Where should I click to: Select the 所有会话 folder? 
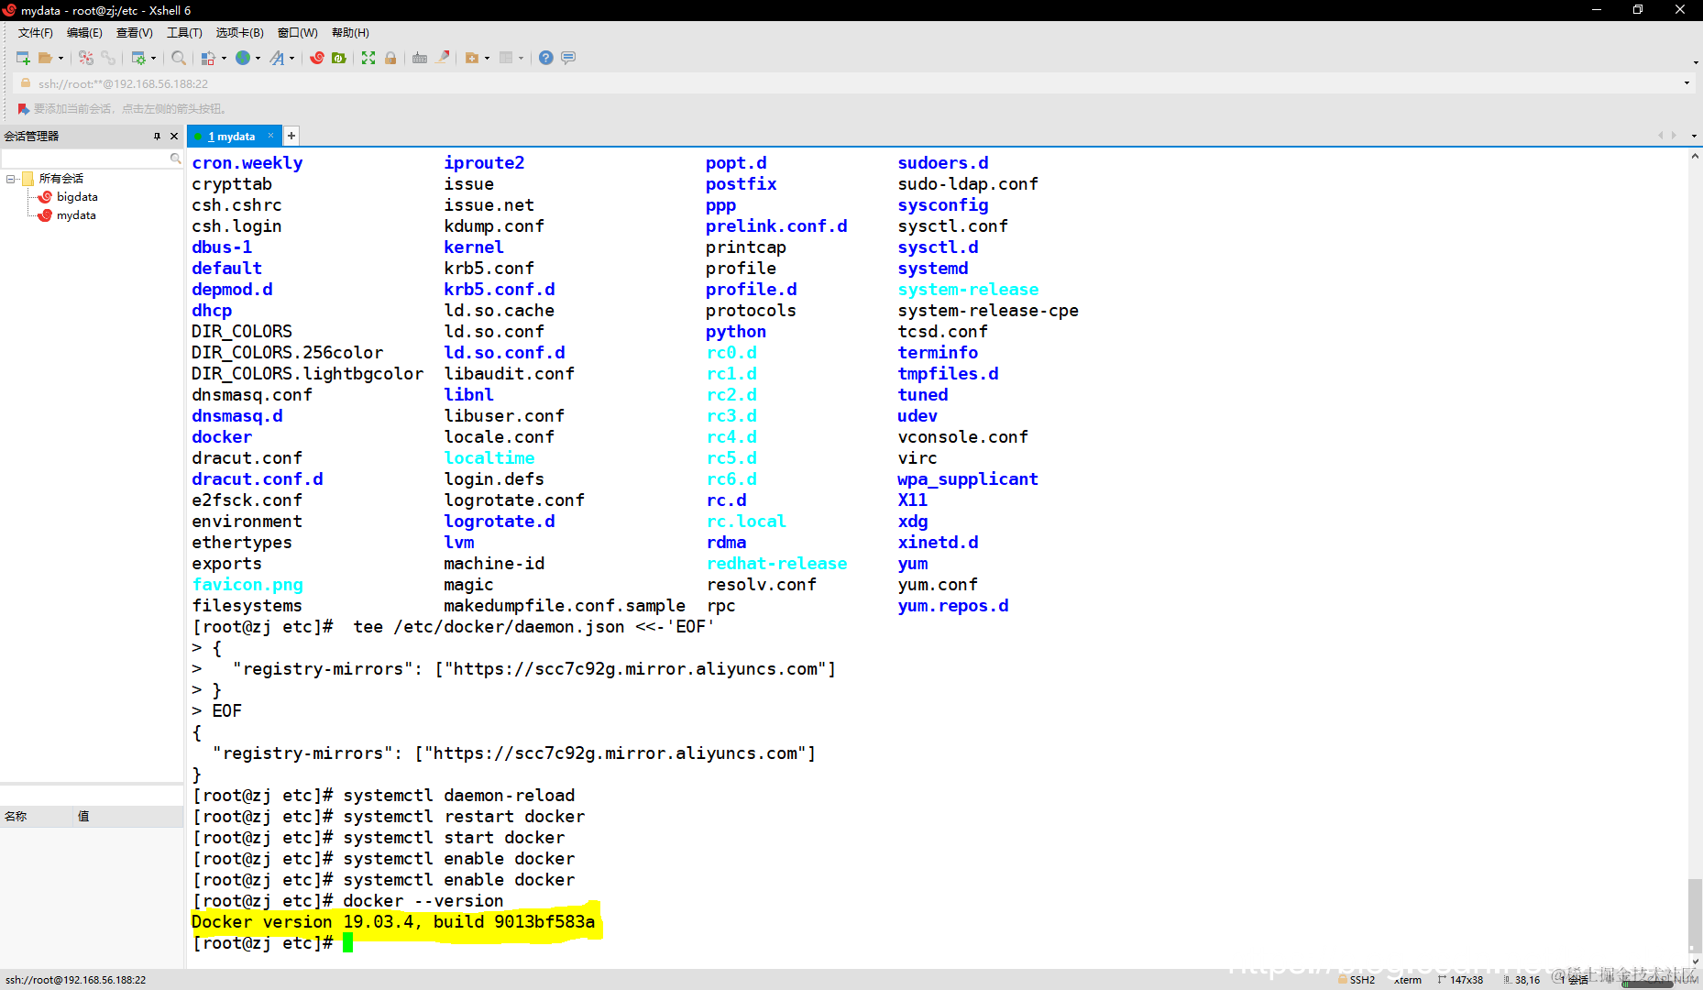(x=60, y=179)
